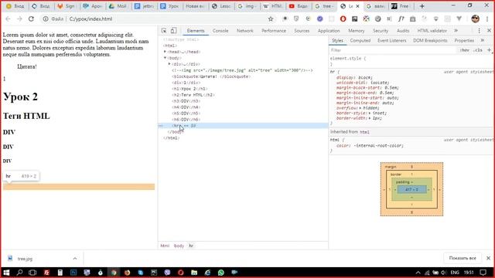
Task: Open the tree.jpg download item
Action: [x=25, y=259]
